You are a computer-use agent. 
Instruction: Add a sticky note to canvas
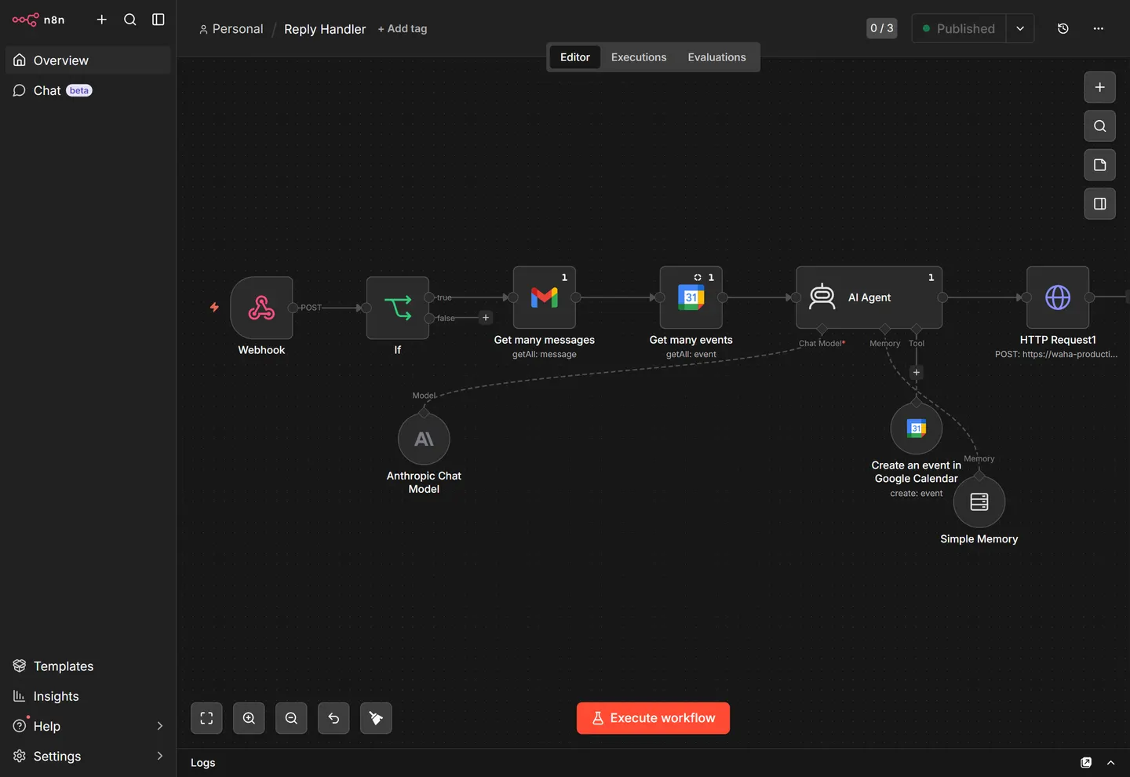tap(1100, 165)
